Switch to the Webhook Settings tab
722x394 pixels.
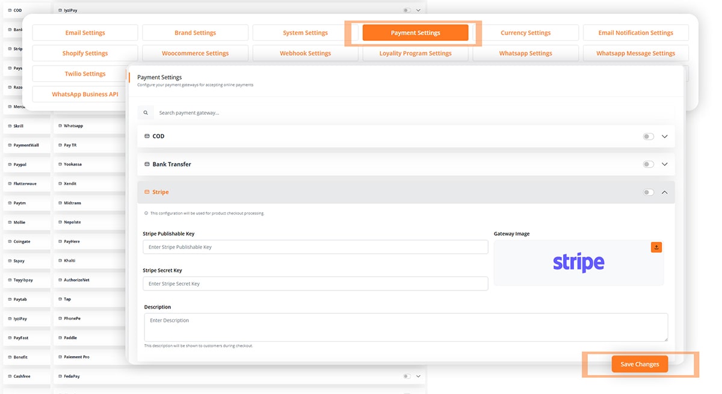pyautogui.click(x=305, y=53)
